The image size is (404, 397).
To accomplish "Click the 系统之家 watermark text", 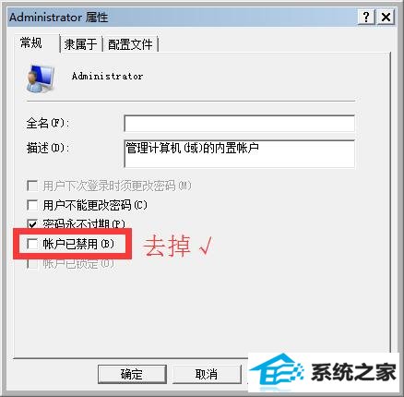I will 353,372.
